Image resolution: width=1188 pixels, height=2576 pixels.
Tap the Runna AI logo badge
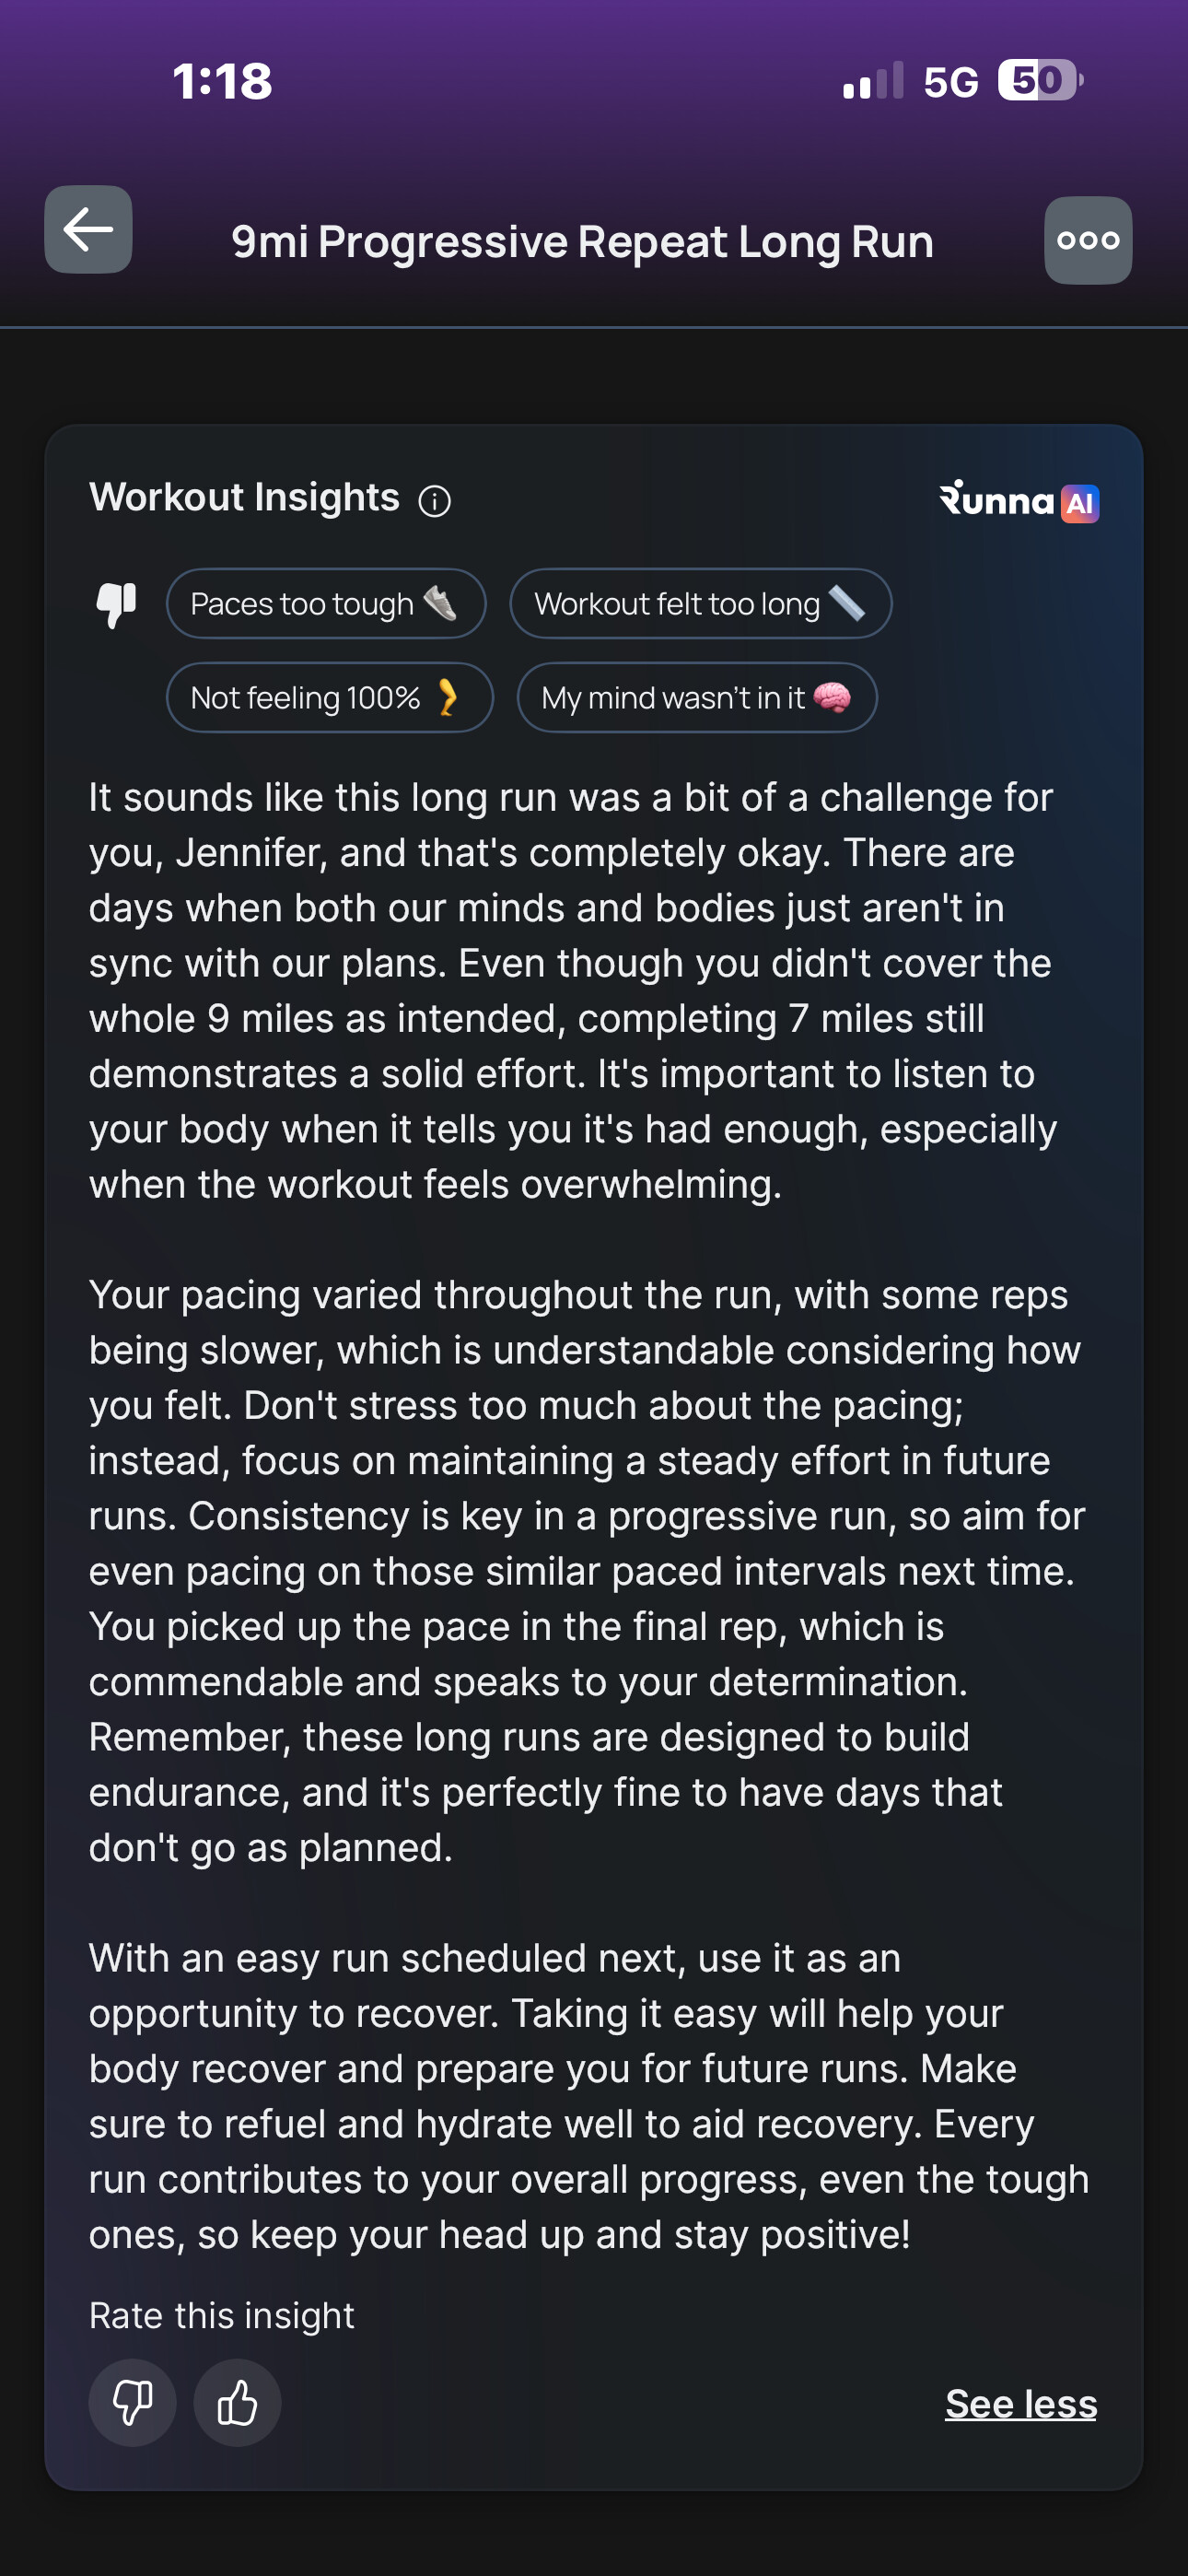point(1019,501)
